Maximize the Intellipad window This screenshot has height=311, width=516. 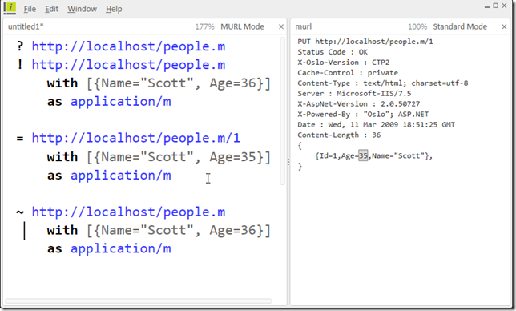click(x=496, y=6)
